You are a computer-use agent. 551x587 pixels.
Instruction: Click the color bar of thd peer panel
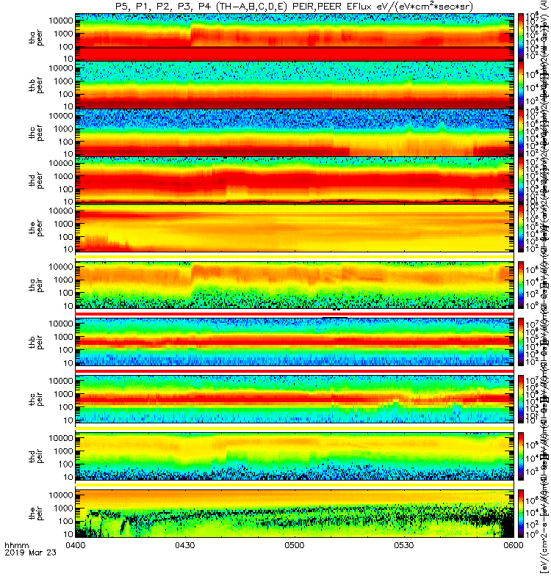[521, 180]
